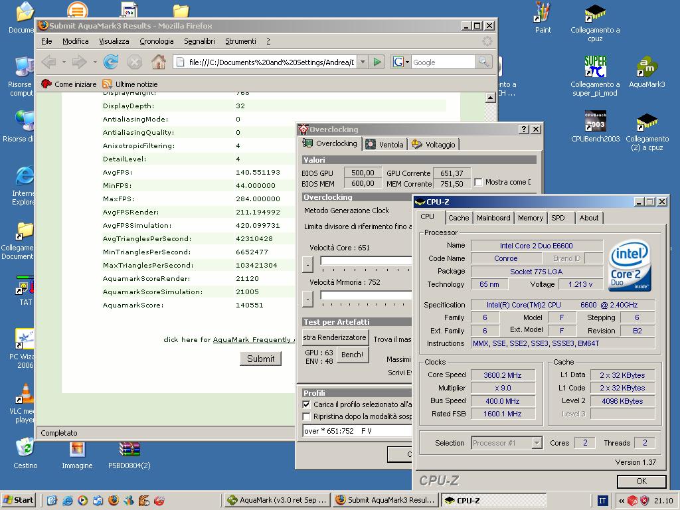Click the Firefox stop loading icon
This screenshot has width=680, height=510.
coord(134,62)
